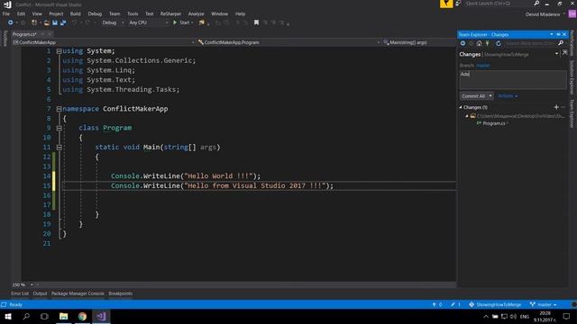This screenshot has width=577, height=324.
Task: Click the bookmark icon in the toolbar
Action: (256, 22)
